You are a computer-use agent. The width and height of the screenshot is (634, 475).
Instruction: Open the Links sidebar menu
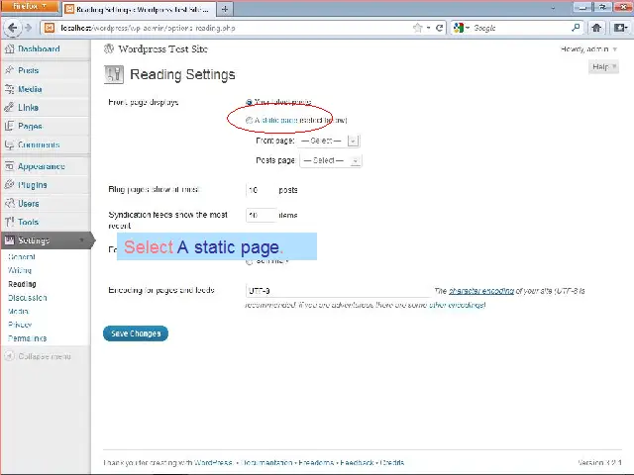click(28, 108)
